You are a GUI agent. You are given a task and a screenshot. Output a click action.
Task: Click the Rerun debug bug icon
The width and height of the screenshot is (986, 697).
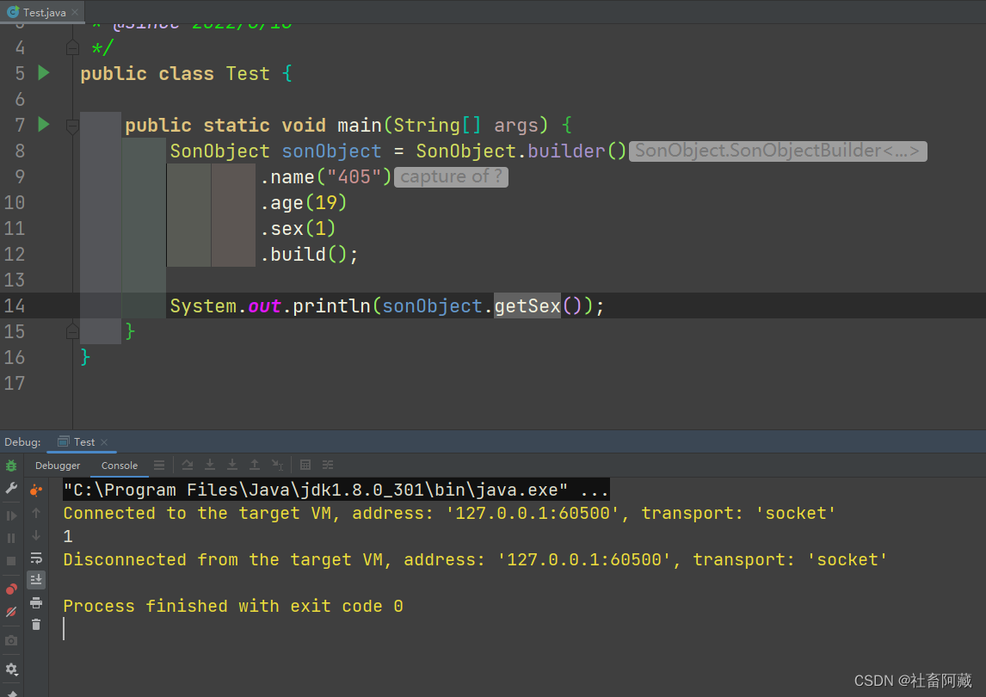point(11,466)
